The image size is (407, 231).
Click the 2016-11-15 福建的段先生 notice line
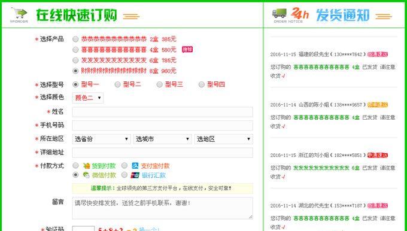tap(318, 54)
